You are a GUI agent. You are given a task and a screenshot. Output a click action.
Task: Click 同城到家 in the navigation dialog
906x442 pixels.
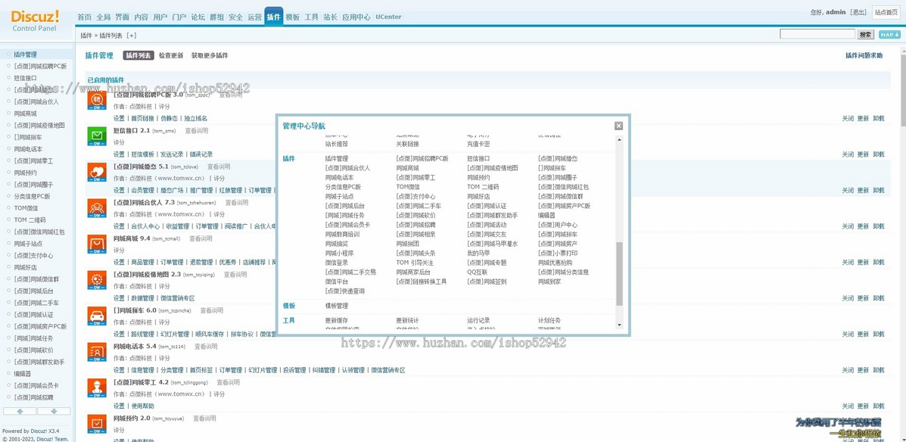[550, 282]
